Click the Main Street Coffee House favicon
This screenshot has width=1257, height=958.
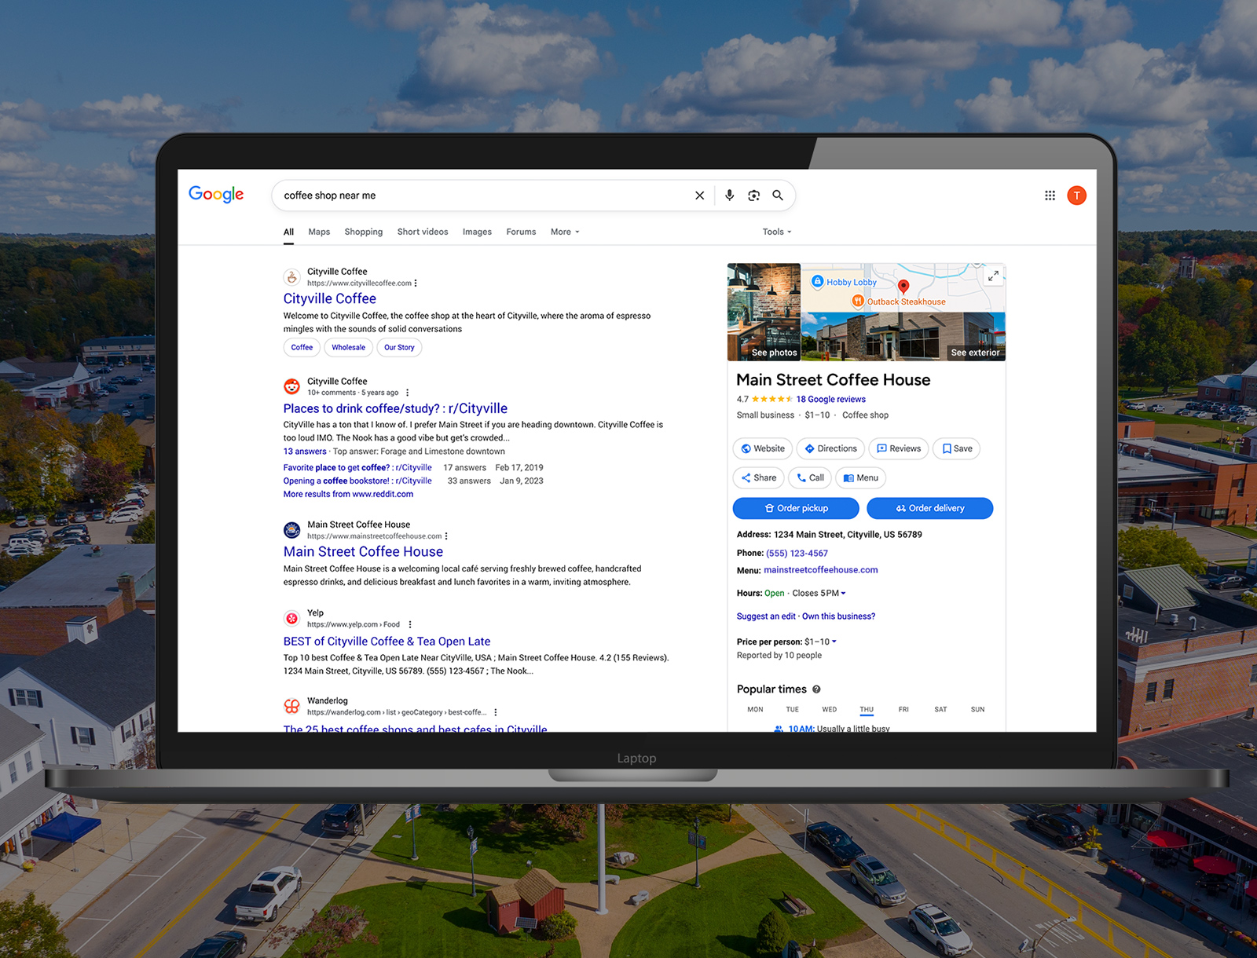(x=291, y=530)
